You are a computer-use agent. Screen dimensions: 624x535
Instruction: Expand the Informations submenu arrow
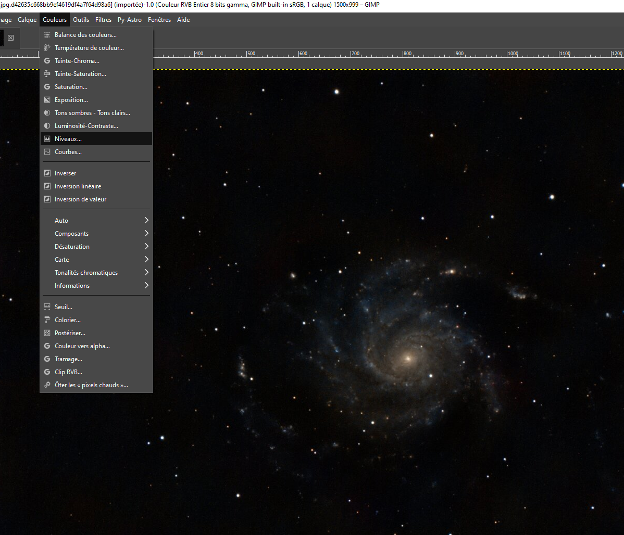[x=146, y=286]
